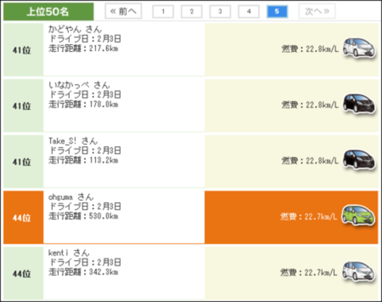Image resolution: width=382 pixels, height=302 pixels.
Task: Click the 次へ» next page button
Action: pos(317,11)
